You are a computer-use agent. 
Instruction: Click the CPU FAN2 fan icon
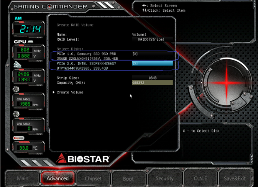tap(16, 114)
